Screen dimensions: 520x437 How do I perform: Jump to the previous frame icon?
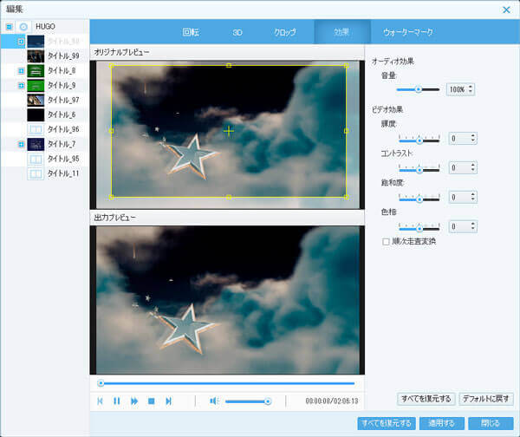coord(101,401)
